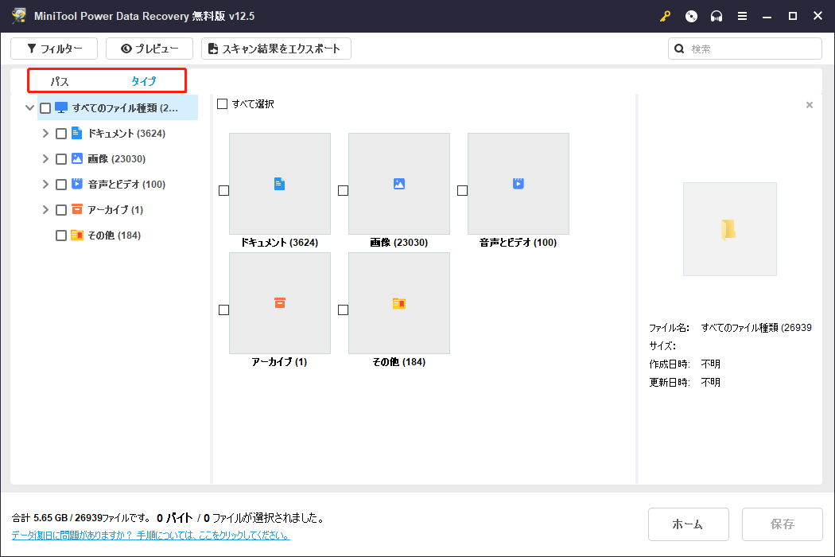
Task: Open the 音声とビデオ (100) thumbnail tile
Action: click(x=518, y=184)
